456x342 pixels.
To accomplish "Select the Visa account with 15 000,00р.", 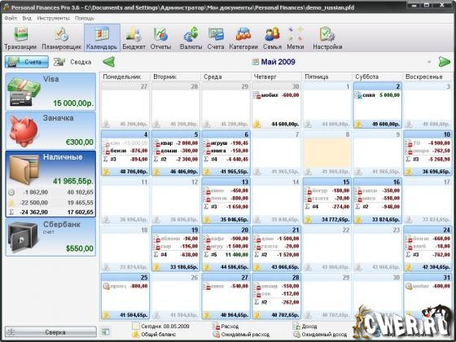I will point(50,91).
